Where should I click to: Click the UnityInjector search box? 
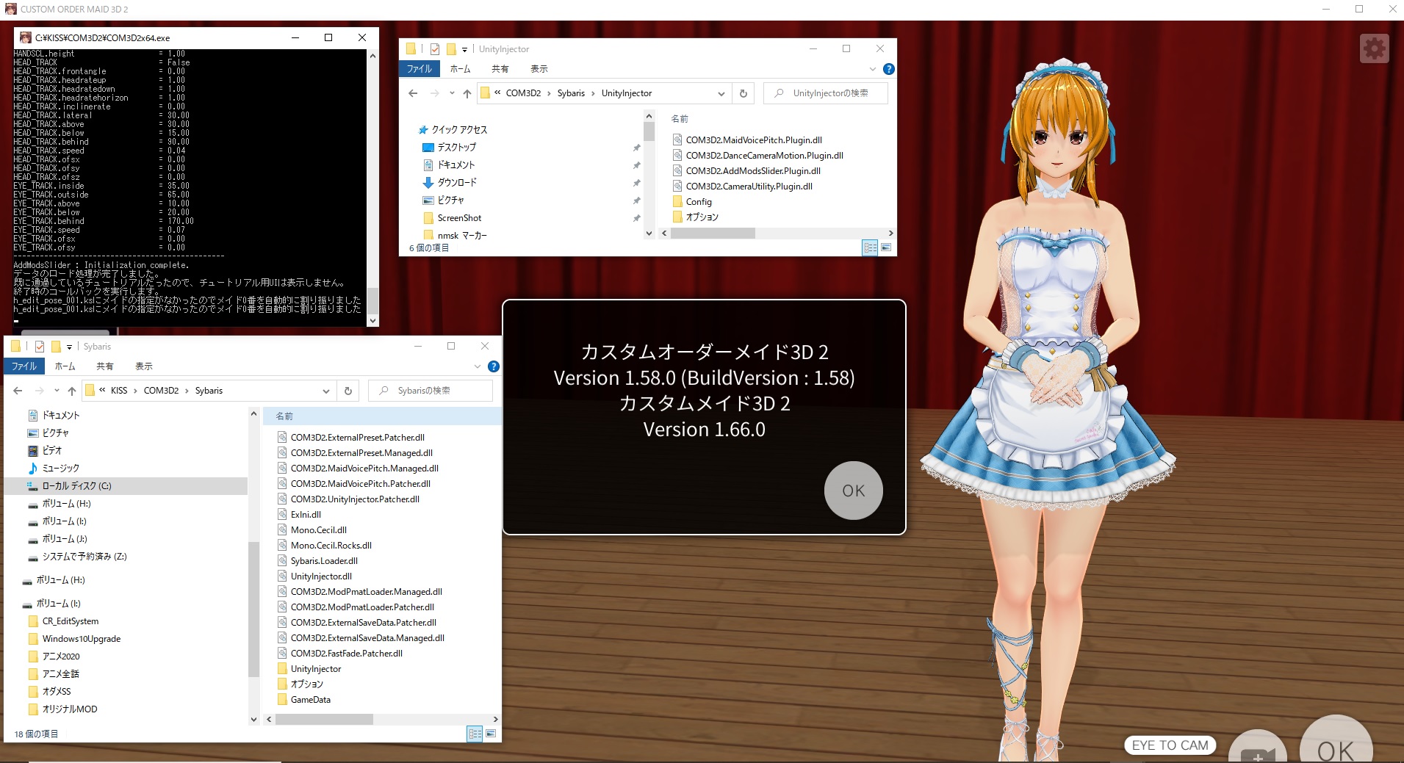pos(826,93)
